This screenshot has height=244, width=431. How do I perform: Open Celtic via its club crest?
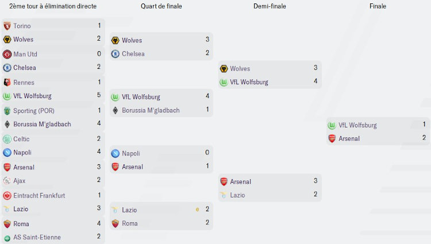pos(7,139)
